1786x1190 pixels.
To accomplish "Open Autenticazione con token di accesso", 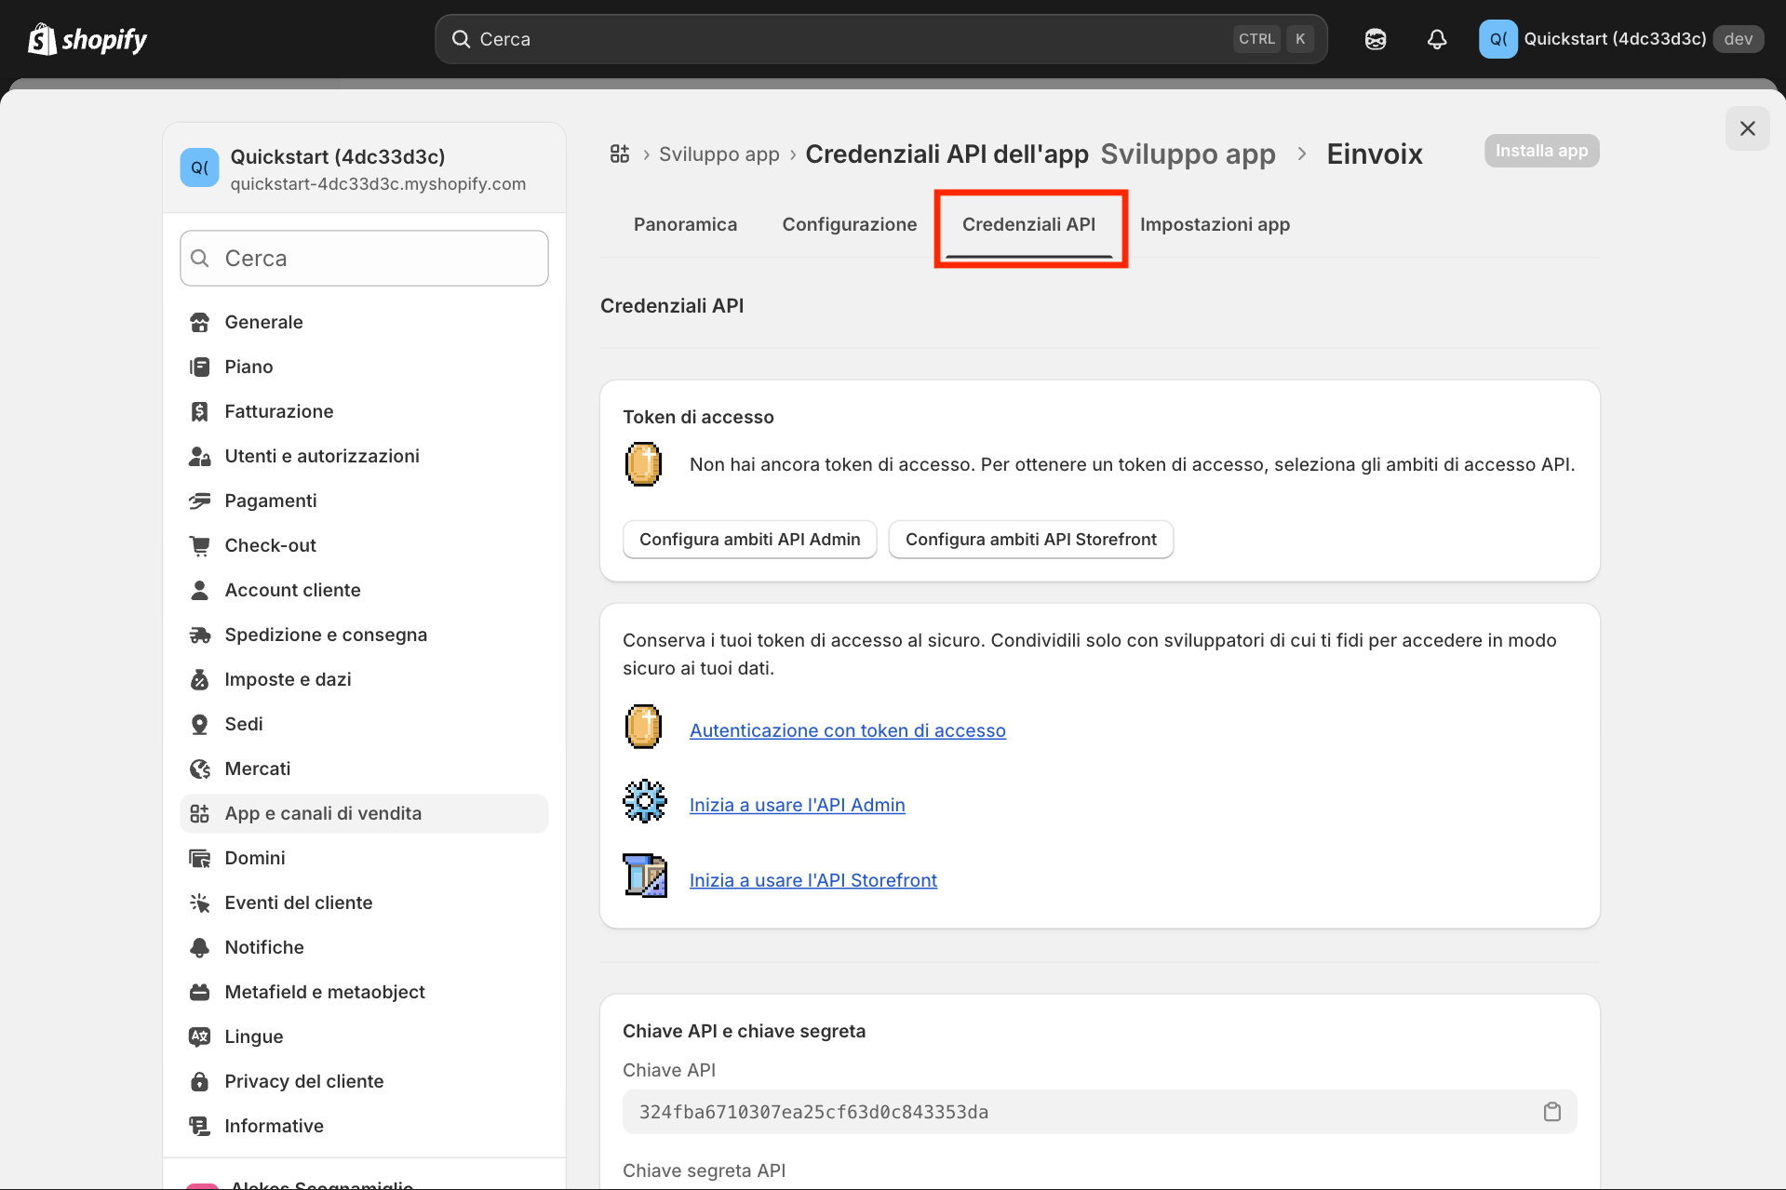I will click(846, 730).
